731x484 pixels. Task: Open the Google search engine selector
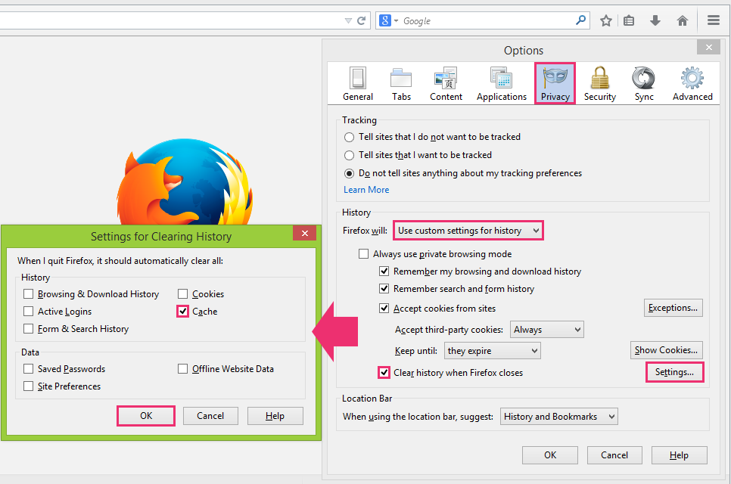(x=388, y=20)
